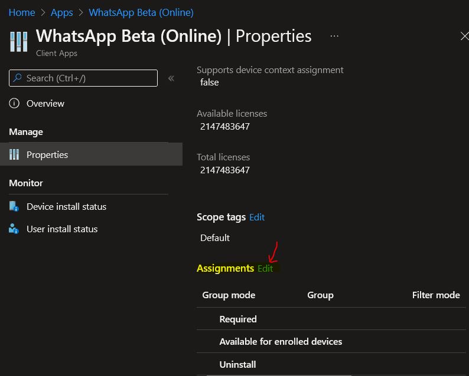Screen dimensions: 469x376
Task: Collapse the sidebar with double chevron
Action: click(171, 78)
